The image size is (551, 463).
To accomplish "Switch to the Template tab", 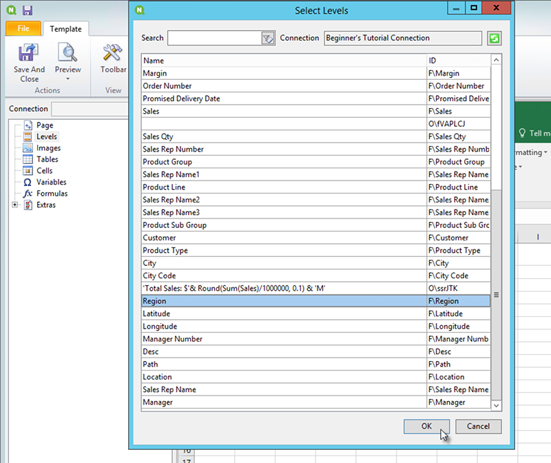I will (x=65, y=29).
